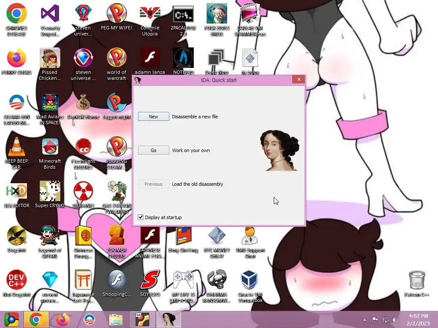Screen dimensions: 438x328
Task: Open the world of warcraft icon
Action: [116, 64]
